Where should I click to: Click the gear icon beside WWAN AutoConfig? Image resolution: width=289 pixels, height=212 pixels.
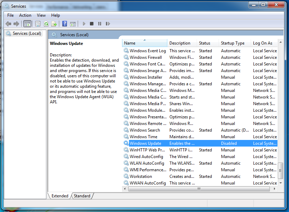coord(126,183)
